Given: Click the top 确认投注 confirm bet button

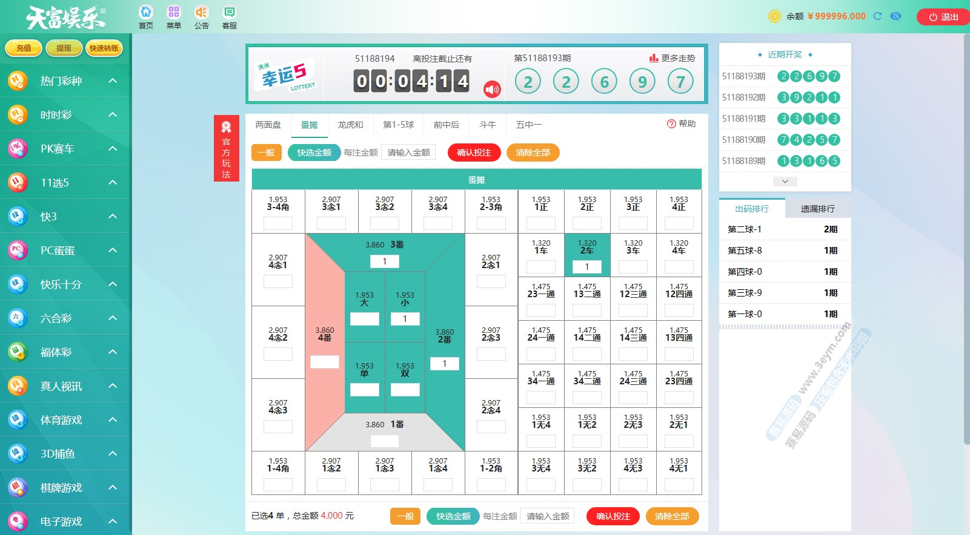Looking at the screenshot, I should click(474, 153).
